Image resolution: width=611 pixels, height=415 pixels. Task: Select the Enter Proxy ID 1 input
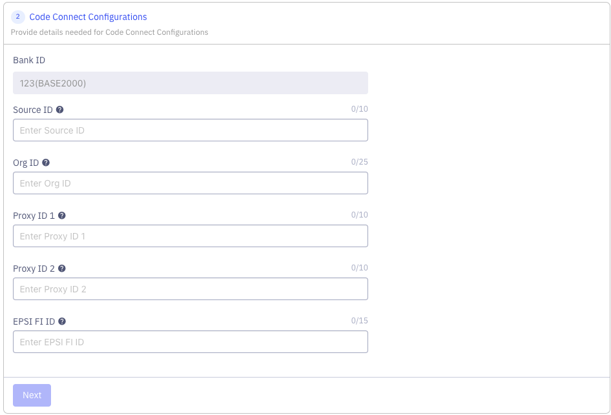191,236
